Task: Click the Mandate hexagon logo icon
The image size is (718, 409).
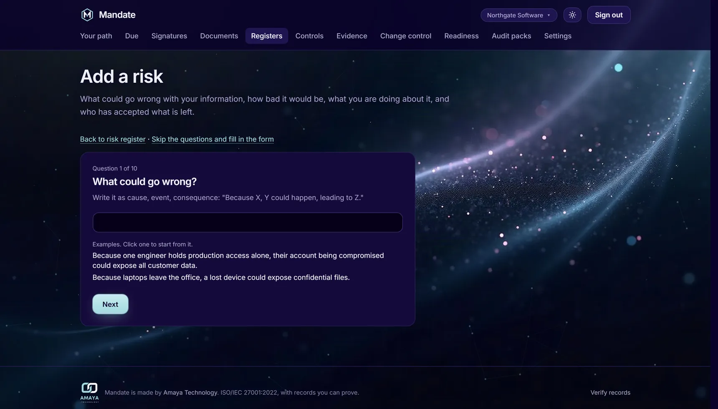Action: [x=87, y=15]
